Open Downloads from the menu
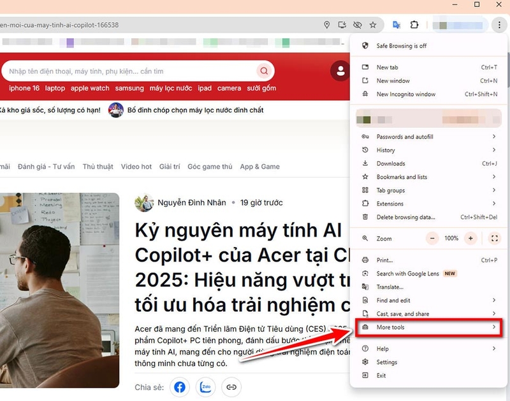The width and height of the screenshot is (510, 401). 429,164
